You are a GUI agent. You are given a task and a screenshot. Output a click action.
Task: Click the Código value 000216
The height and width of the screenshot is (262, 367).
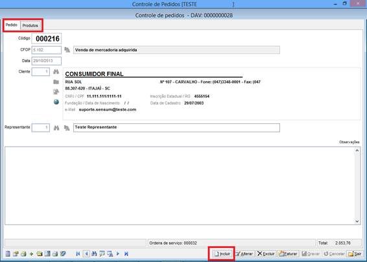[x=47, y=39]
